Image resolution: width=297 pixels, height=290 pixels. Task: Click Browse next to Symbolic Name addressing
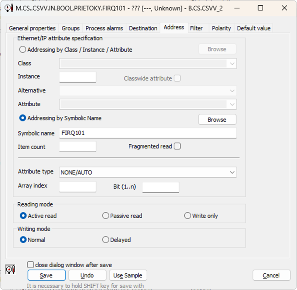click(x=217, y=120)
